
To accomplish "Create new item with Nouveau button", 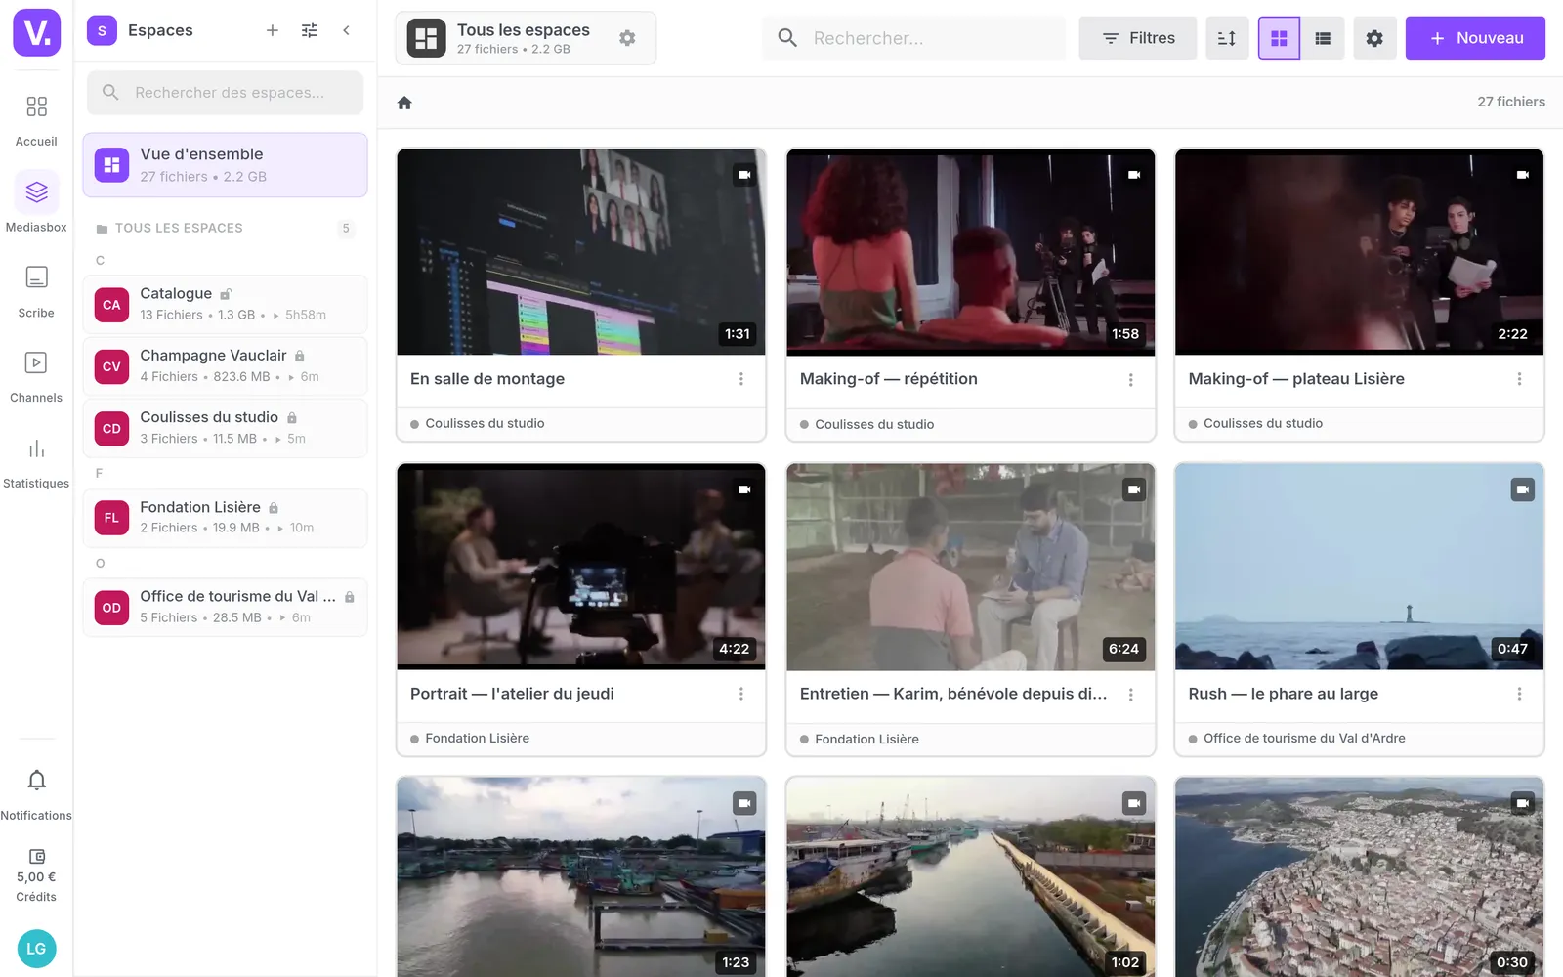I will click(x=1475, y=38).
